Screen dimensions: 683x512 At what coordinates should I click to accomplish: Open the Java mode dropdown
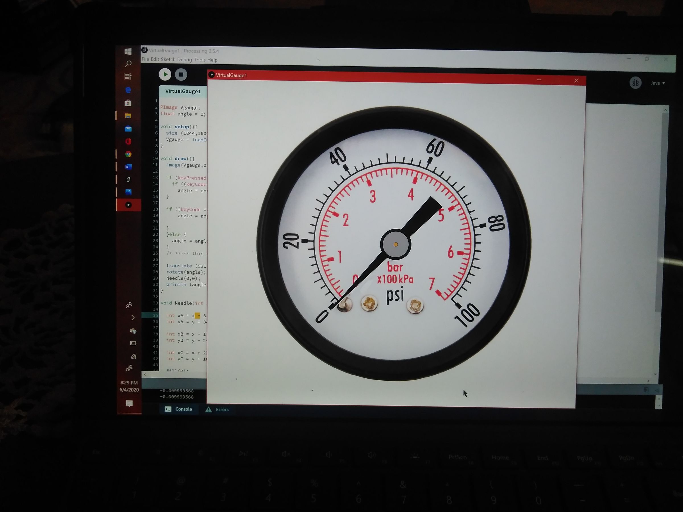coord(658,83)
